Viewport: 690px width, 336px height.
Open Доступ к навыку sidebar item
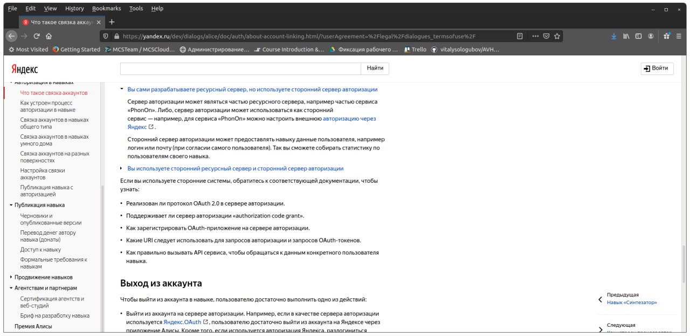[40, 250]
